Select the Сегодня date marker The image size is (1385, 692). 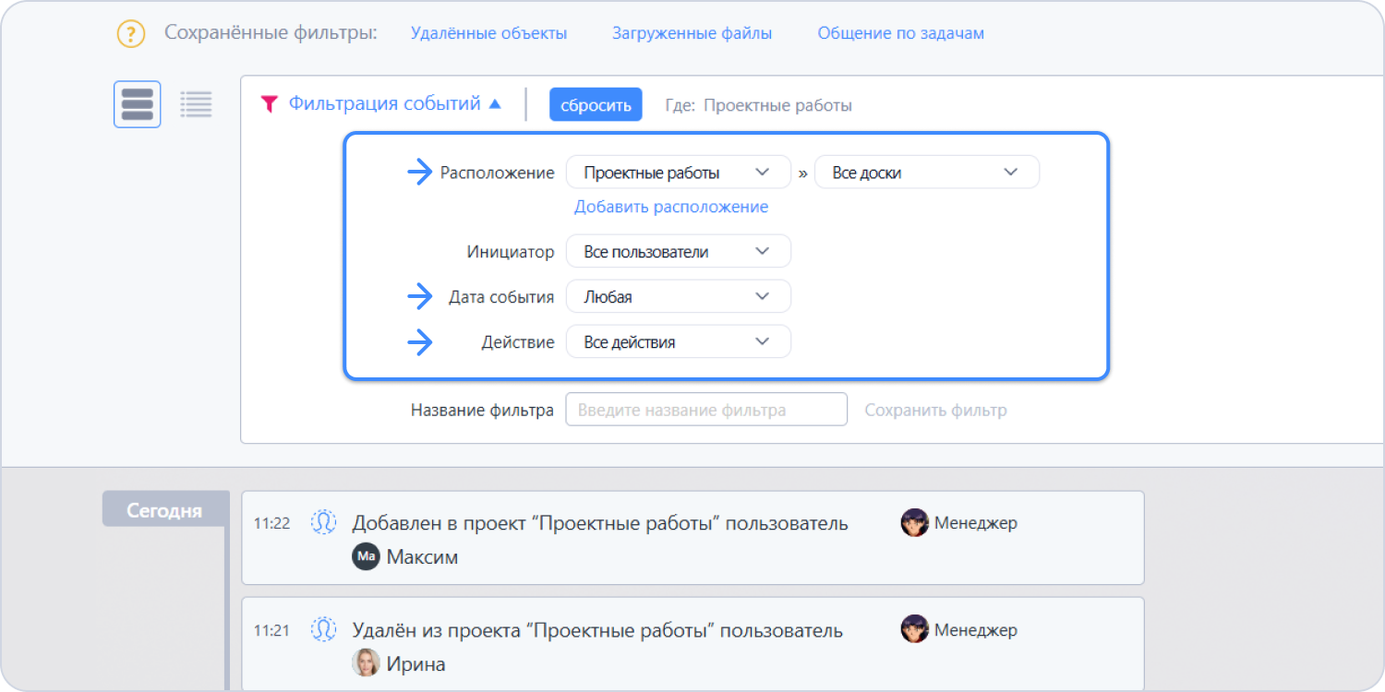click(x=164, y=509)
